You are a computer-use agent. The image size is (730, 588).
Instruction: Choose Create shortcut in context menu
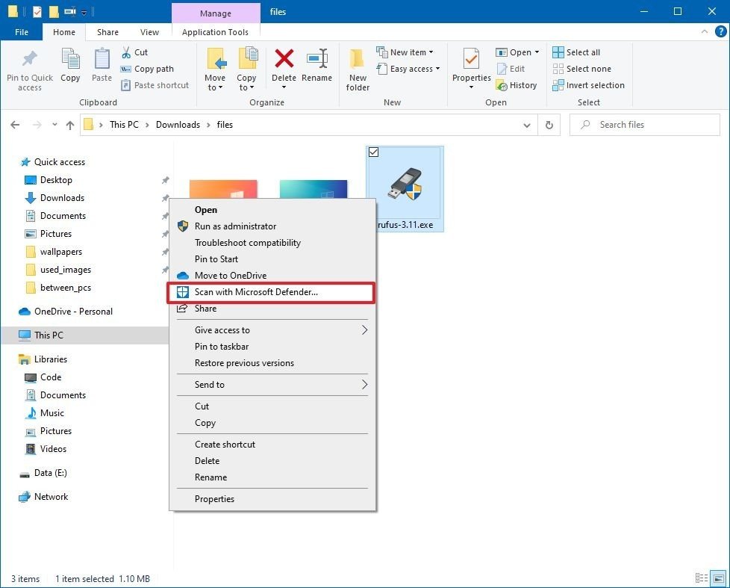(272, 445)
